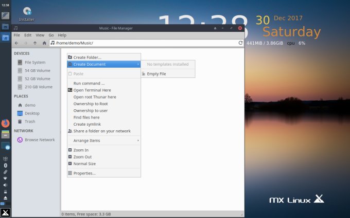Choose Create Folder... from context menu
Image resolution: width=350 pixels, height=218 pixels.
(104, 57)
